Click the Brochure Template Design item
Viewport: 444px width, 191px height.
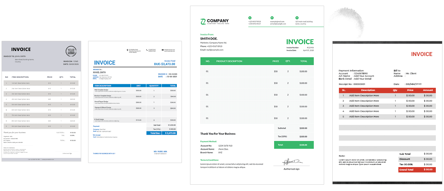(103, 96)
